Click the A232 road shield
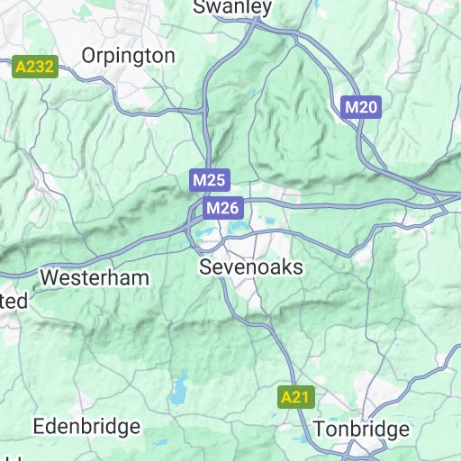This screenshot has width=461, height=461. [x=35, y=67]
